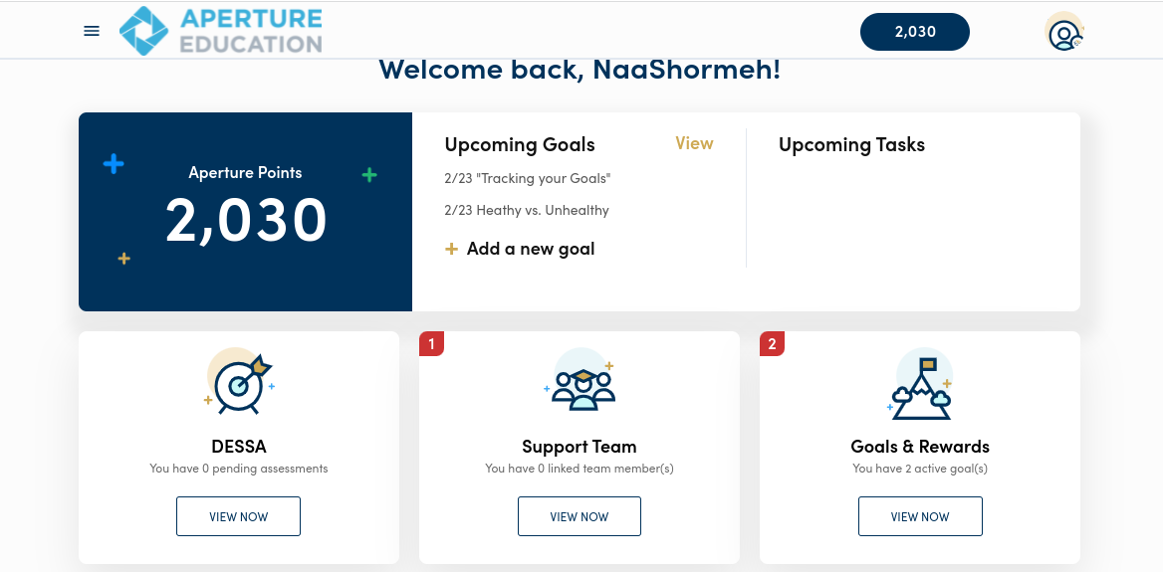Select the Upcoming Tasks heading
The image size is (1163, 572).
pyautogui.click(x=851, y=145)
